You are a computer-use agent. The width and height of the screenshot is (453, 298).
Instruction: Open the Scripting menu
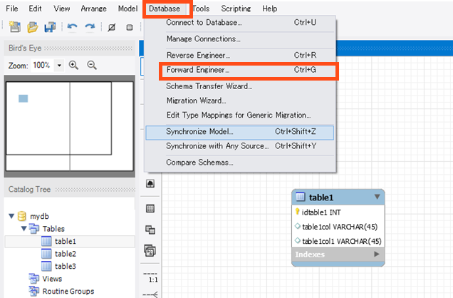(236, 9)
